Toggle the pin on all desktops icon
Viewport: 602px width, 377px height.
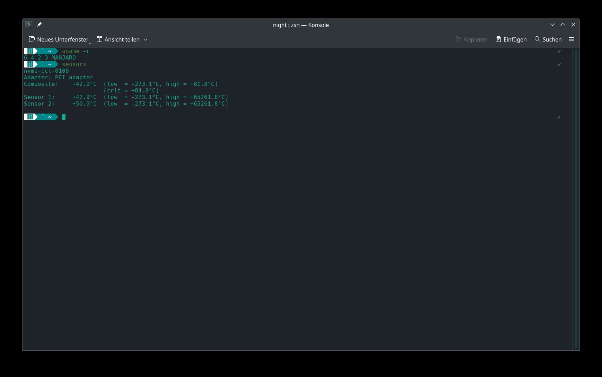39,25
